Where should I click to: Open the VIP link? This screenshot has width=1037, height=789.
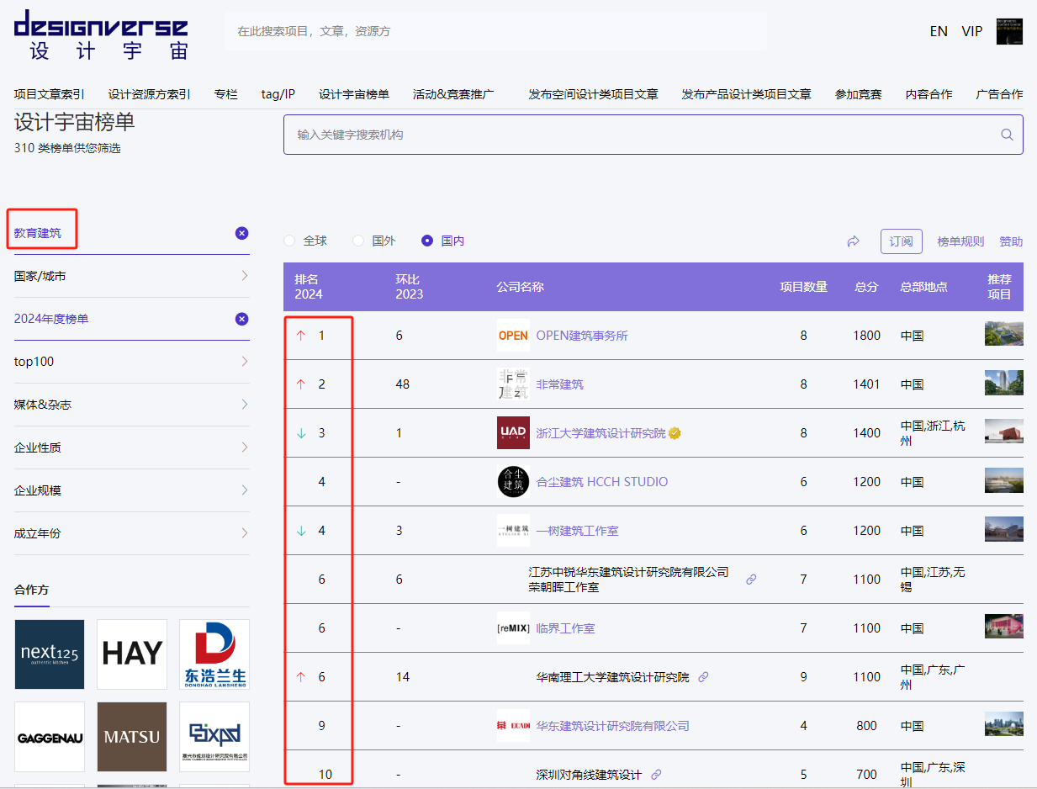point(972,31)
